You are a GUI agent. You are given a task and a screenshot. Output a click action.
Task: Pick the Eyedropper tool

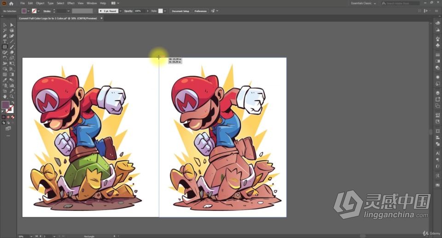[x=5, y=80]
